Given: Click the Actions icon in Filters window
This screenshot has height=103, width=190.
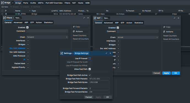Looking at the screenshot, I should 74,31.
